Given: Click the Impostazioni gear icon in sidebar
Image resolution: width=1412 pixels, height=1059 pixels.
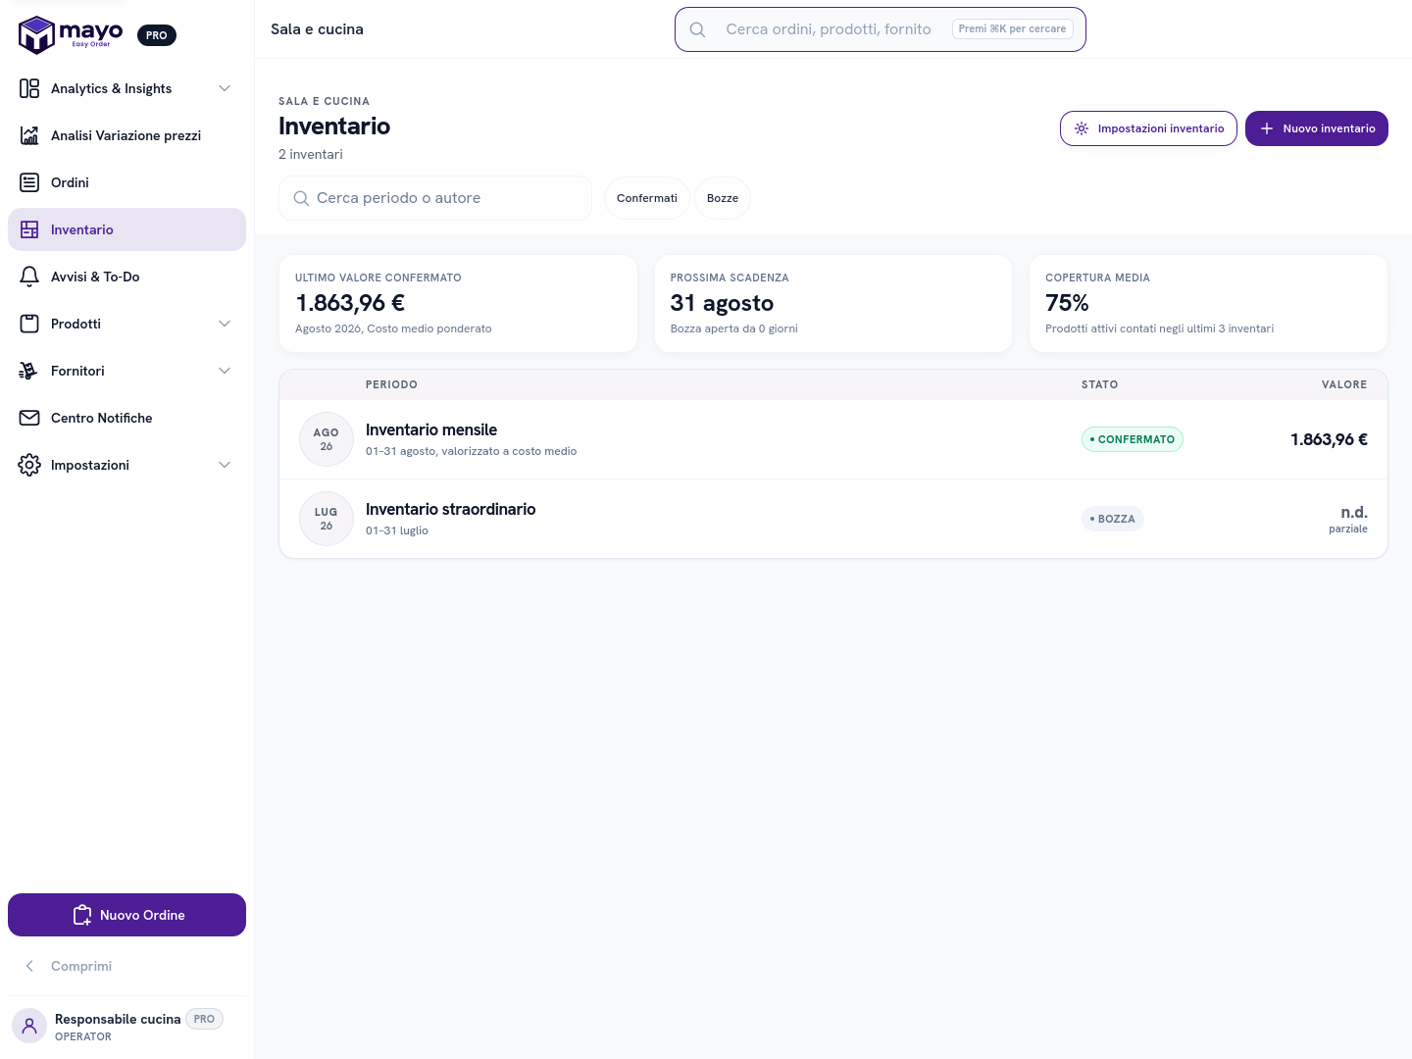Looking at the screenshot, I should [29, 465].
